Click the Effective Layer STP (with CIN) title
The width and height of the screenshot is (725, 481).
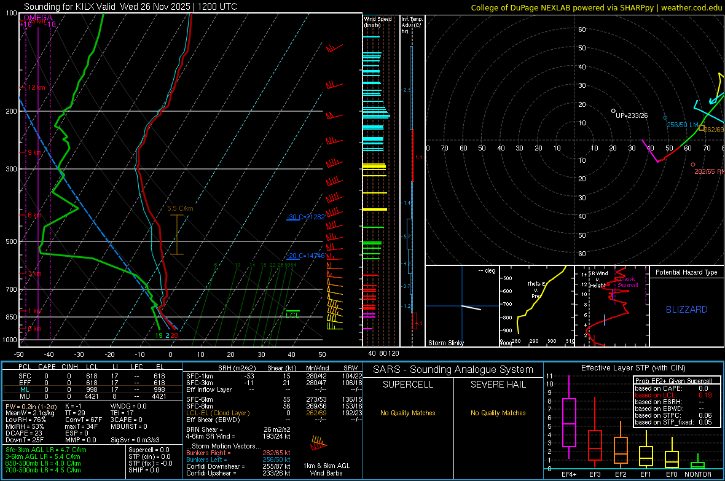tap(633, 368)
